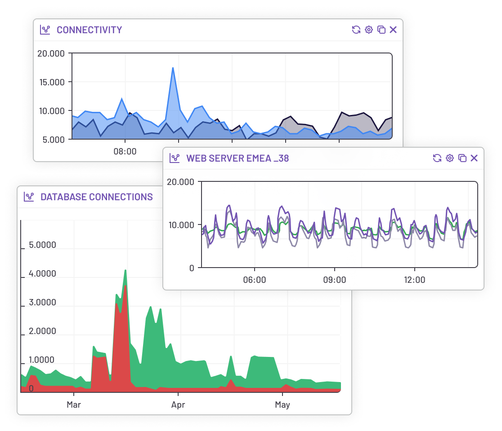This screenshot has height=431, width=502.
Task: Refresh the Web Server EMEA _38 widget
Action: click(x=437, y=158)
